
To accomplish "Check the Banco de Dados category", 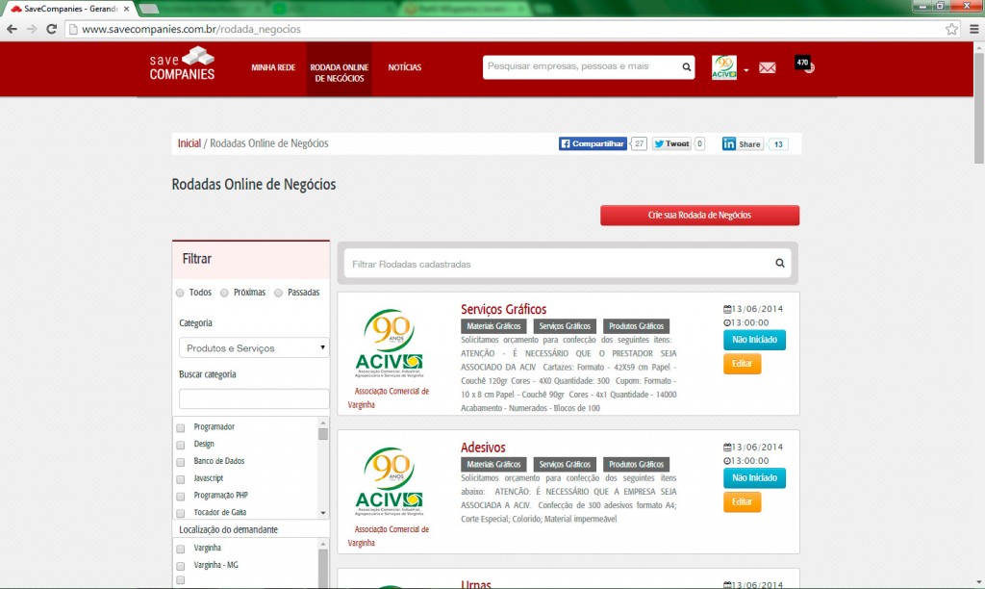I will 181,462.
